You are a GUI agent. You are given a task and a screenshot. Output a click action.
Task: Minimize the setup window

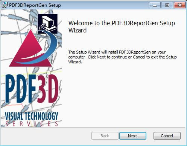click(x=155, y=5)
